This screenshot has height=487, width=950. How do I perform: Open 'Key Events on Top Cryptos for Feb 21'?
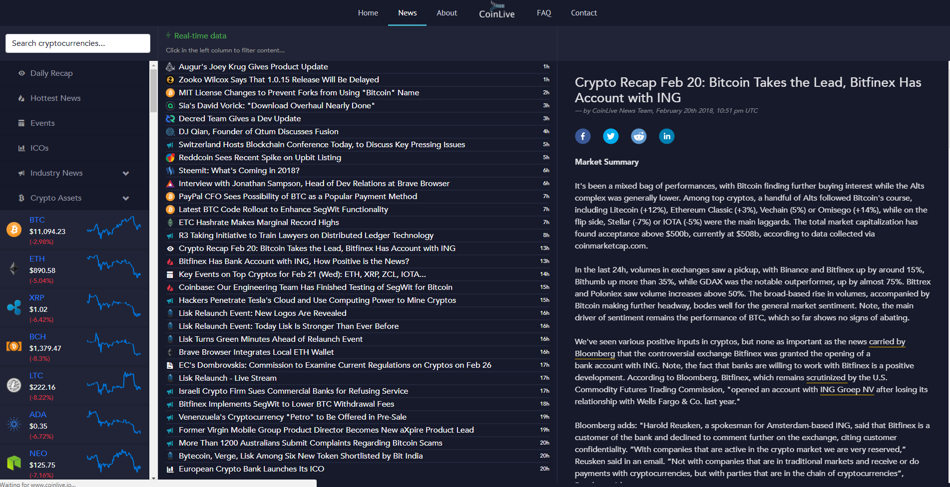click(302, 274)
